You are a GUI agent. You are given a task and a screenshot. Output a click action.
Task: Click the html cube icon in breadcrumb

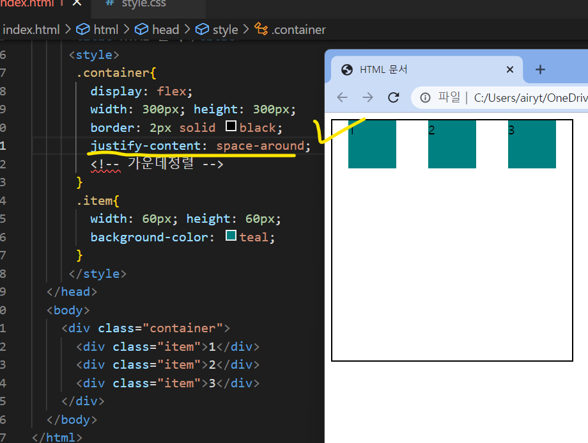coord(83,29)
